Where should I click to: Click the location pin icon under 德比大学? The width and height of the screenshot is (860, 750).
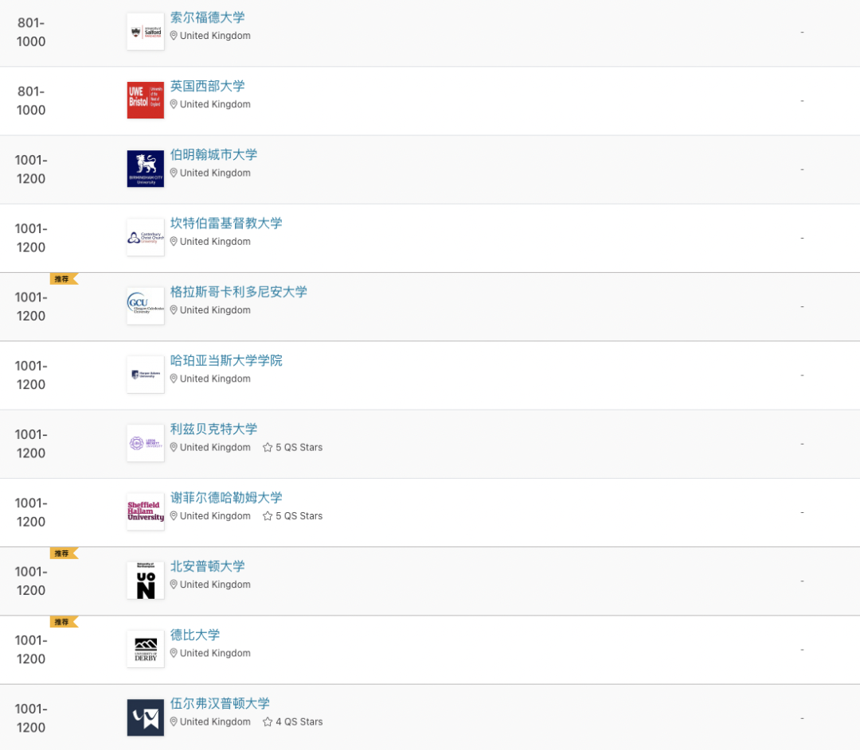(x=174, y=653)
